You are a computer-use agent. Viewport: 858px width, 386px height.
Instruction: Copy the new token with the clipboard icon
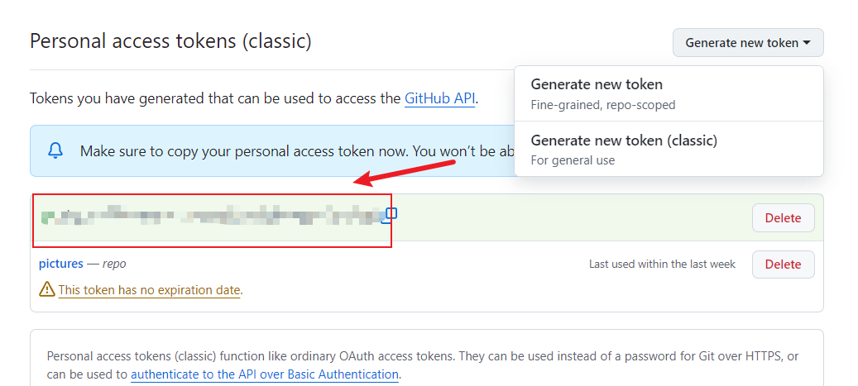point(391,214)
